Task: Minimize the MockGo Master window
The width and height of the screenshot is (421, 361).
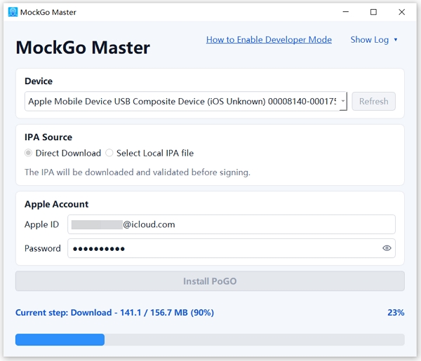Action: click(x=346, y=12)
